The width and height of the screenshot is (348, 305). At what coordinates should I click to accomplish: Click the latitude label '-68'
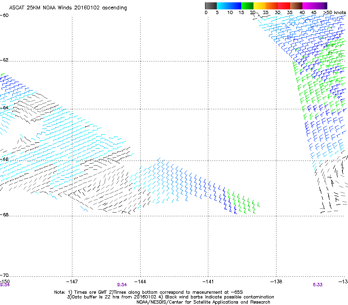(4, 215)
